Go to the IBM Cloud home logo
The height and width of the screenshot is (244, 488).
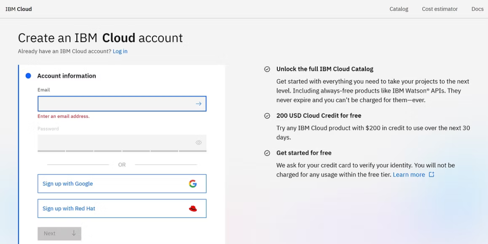coord(19,9)
